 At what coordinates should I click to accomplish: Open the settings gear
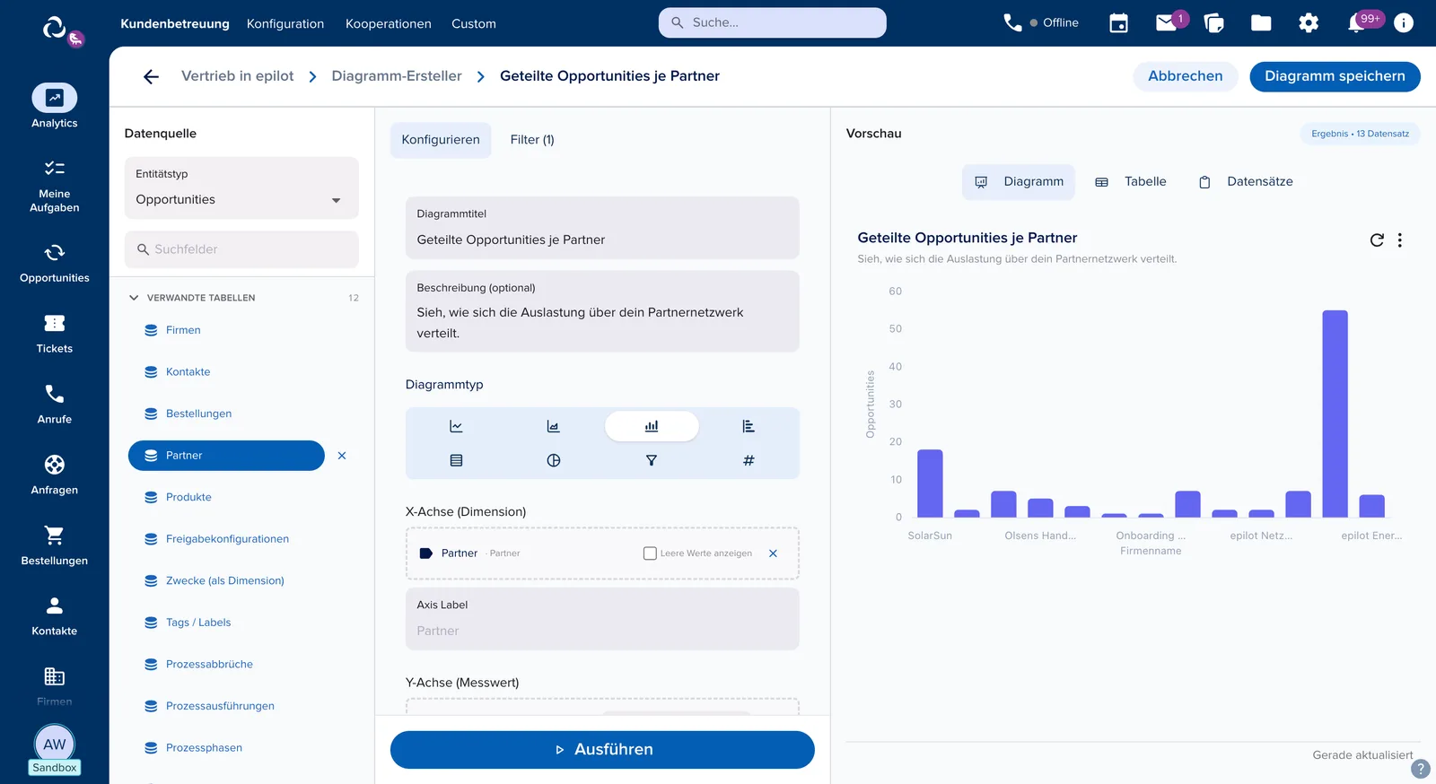point(1309,23)
